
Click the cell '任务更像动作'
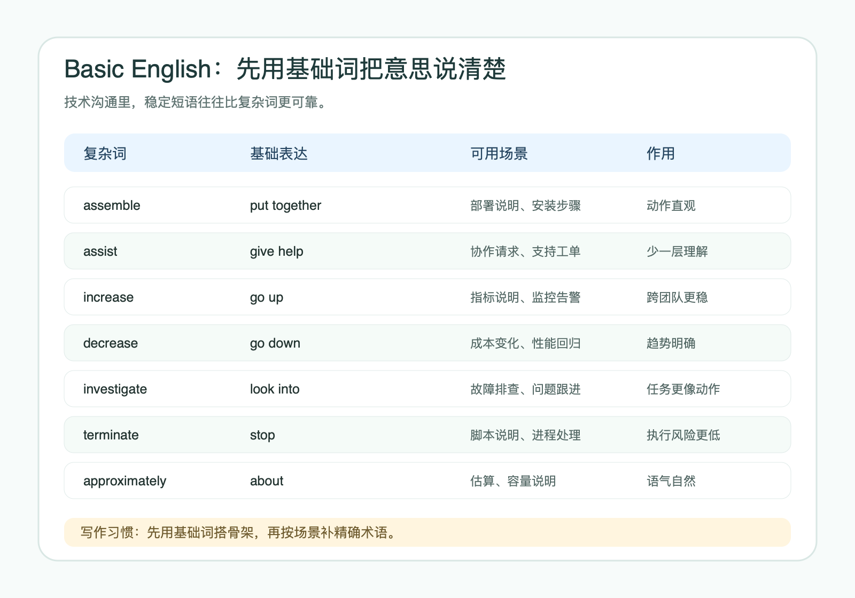point(683,389)
